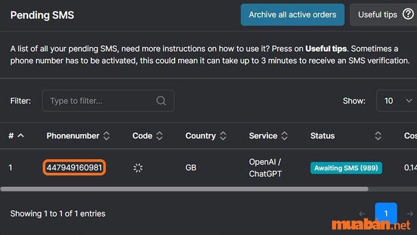Click the Showing 1 to 1 of 1 entries text
Viewport: 417px width, 235px height.
point(58,214)
